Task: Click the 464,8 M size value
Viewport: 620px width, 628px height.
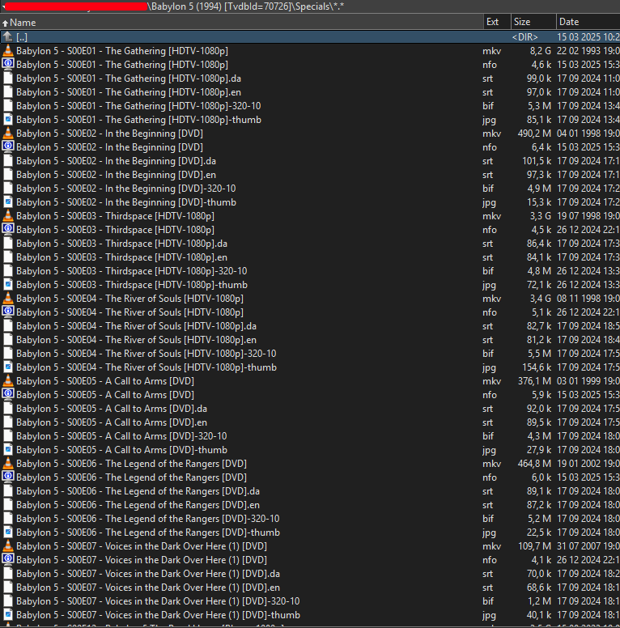Action: [534, 464]
